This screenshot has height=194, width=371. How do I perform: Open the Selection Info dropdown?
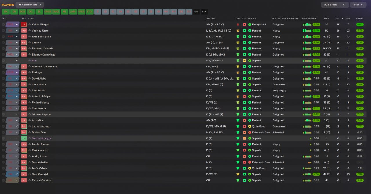pyautogui.click(x=30, y=5)
